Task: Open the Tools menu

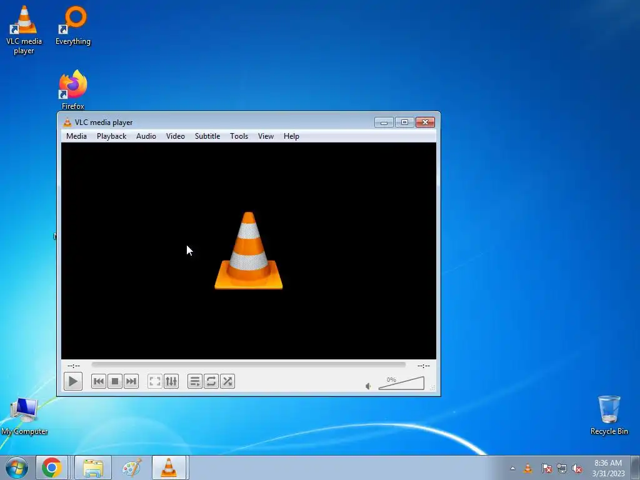Action: [239, 136]
